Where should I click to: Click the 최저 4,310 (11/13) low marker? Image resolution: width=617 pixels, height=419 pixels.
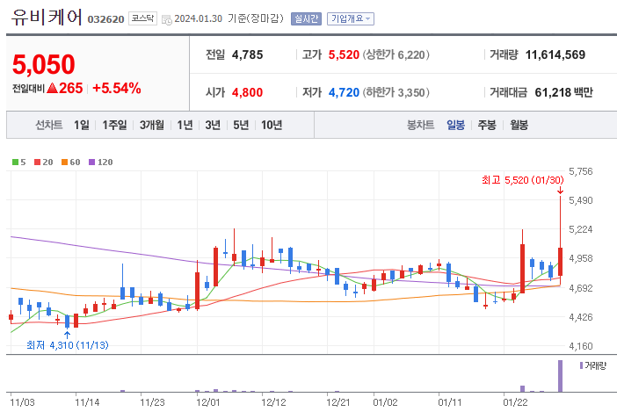coord(68,345)
